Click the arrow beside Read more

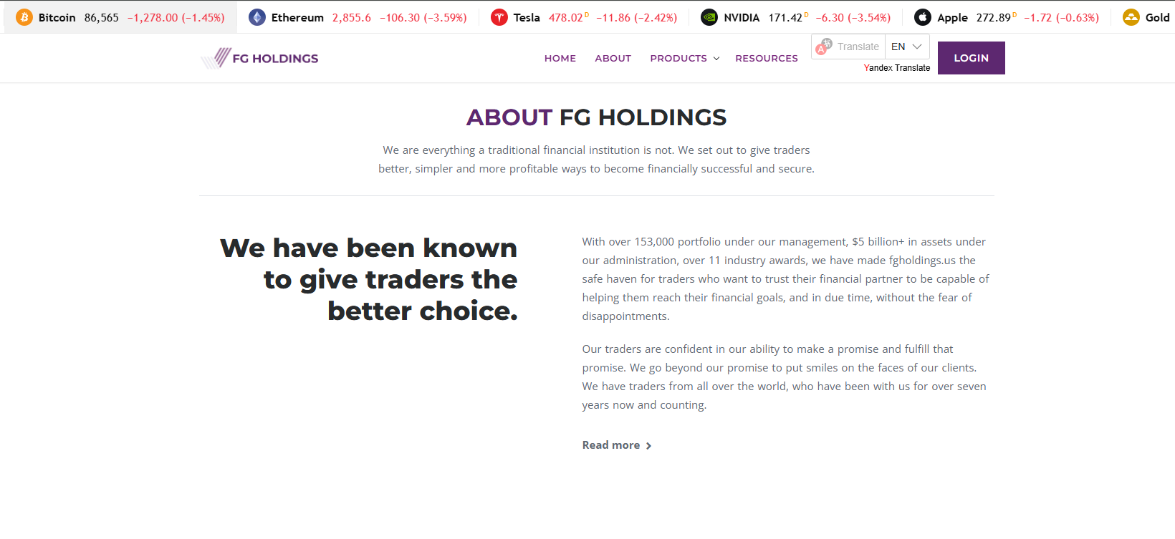pos(649,446)
